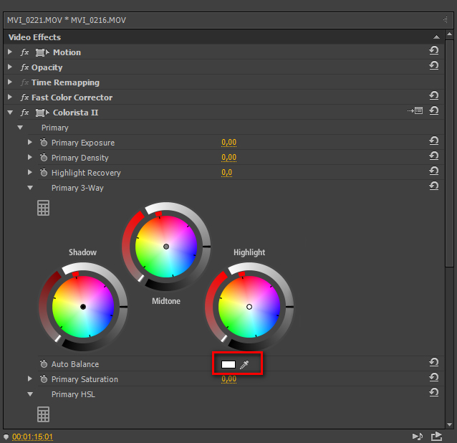Reset Primary Exposure value
The width and height of the screenshot is (457, 443).
click(x=433, y=141)
